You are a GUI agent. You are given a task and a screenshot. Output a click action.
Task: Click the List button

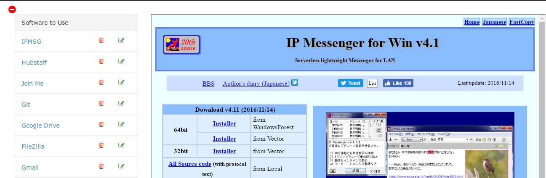pos(372,83)
